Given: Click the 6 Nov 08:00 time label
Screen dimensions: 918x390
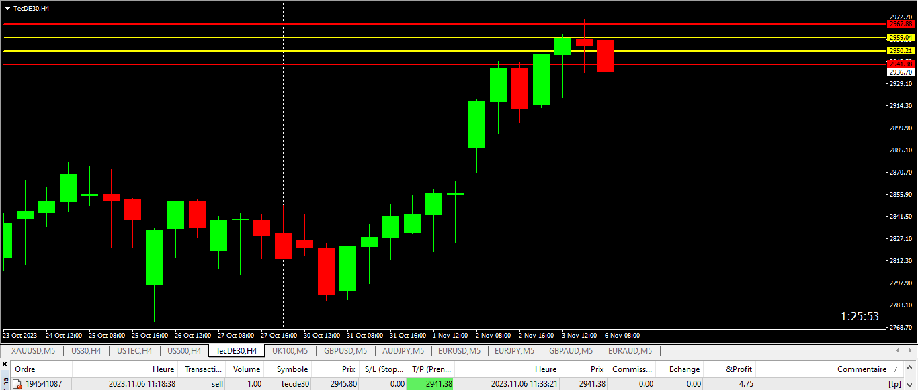Looking at the screenshot, I should 622,335.
